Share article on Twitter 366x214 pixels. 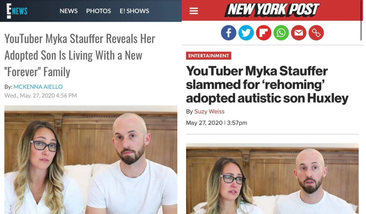pos(246,33)
